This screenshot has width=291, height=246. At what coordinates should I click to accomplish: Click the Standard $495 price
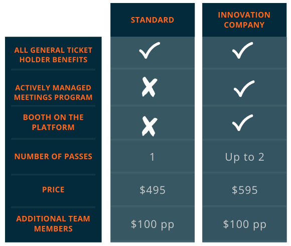(153, 190)
